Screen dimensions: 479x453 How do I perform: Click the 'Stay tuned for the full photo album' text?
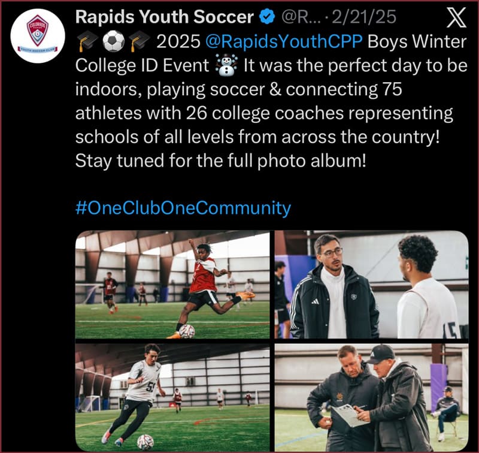[220, 161]
